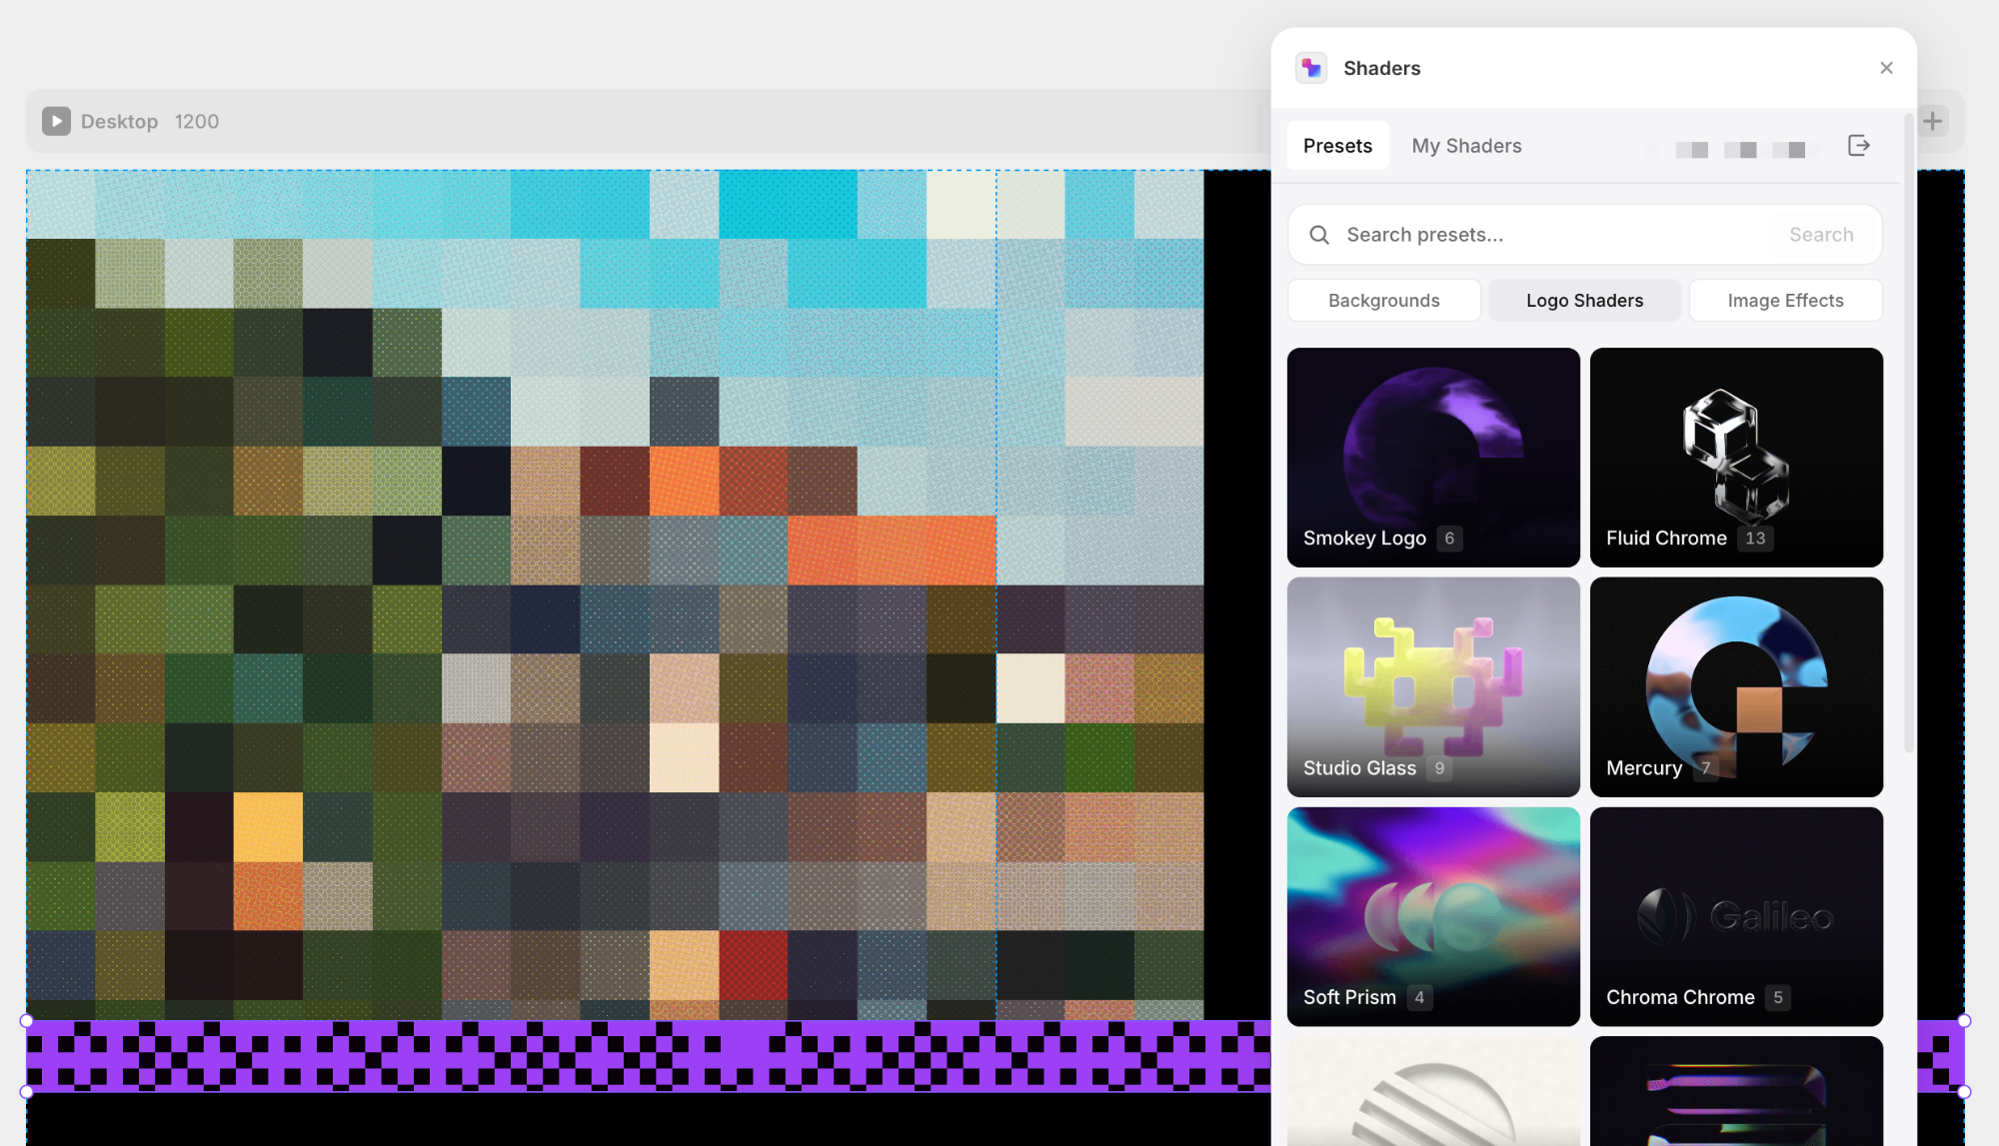Image resolution: width=1999 pixels, height=1146 pixels.
Task: Click the sign-out arrow icon
Action: tap(1859, 146)
